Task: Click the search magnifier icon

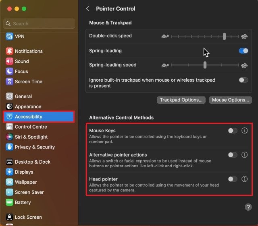Action: (8, 24)
